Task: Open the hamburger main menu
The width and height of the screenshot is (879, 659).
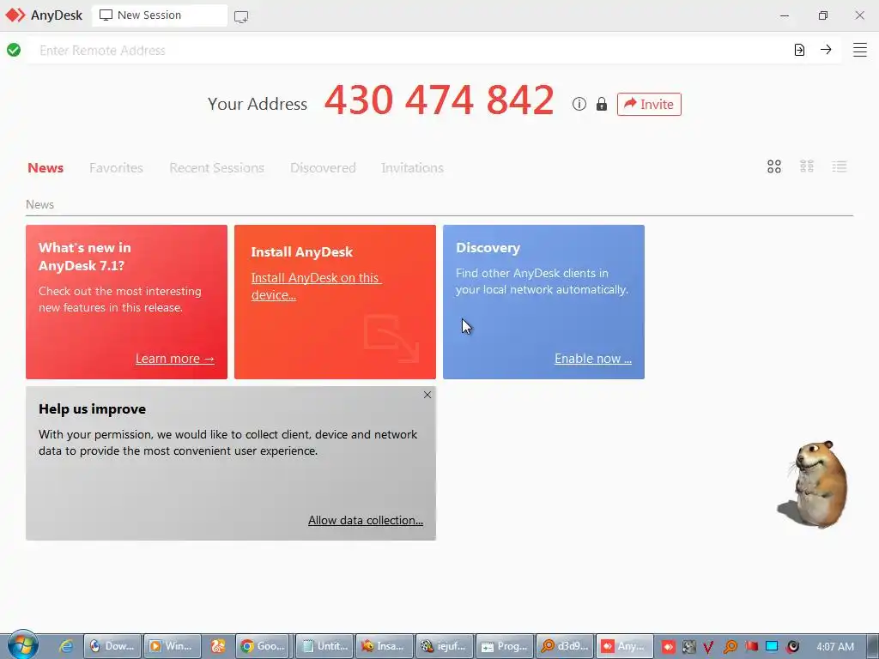Action: tap(860, 50)
